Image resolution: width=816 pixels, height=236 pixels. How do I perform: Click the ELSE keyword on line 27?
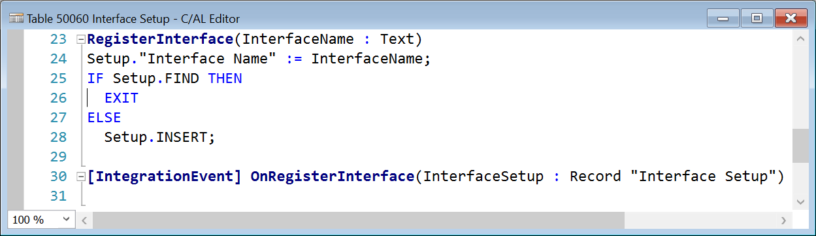click(x=105, y=118)
